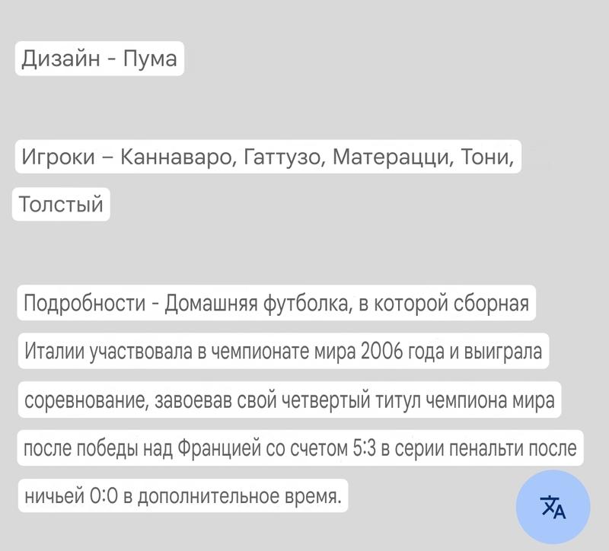Tap the blue translate floating button
This screenshot has height=551, width=609.
click(553, 507)
